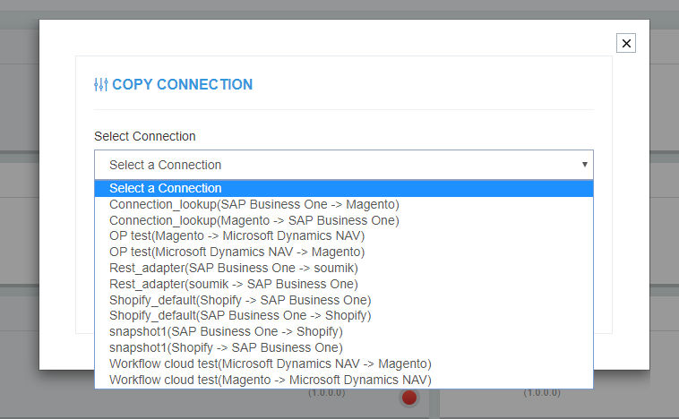Pick snapshot1(Shopify -> SAP Business One)
Viewport: 679px width, 419px height.
(x=344, y=347)
